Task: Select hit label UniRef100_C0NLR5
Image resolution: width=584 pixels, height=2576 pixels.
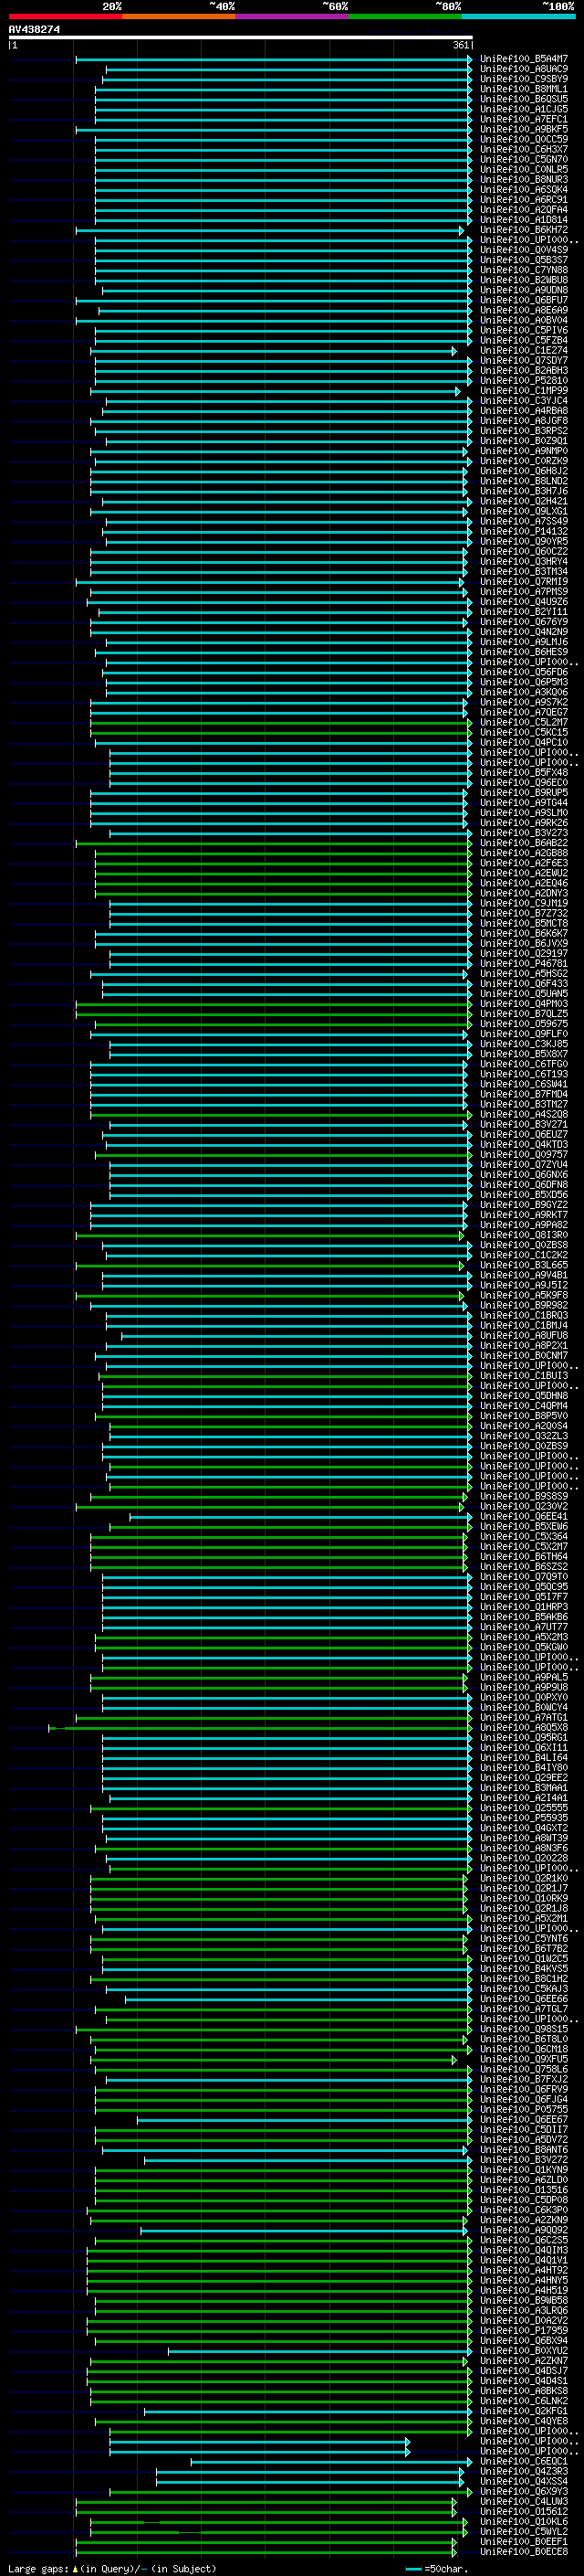Action: coord(524,169)
